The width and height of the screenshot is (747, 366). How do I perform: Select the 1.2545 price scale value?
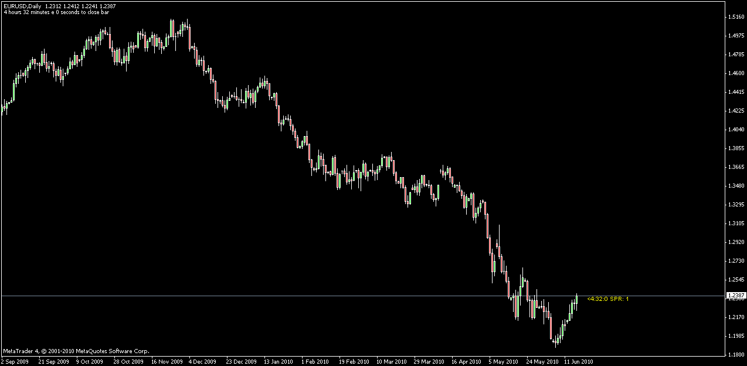click(x=736, y=280)
